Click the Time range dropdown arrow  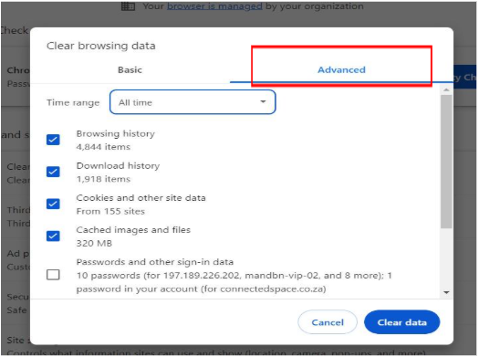pyautogui.click(x=263, y=101)
